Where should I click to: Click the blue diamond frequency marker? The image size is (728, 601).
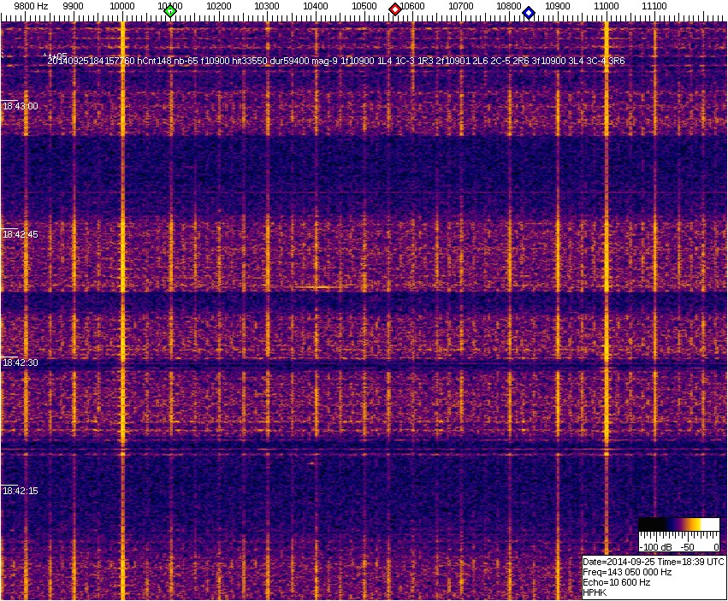[x=529, y=13]
